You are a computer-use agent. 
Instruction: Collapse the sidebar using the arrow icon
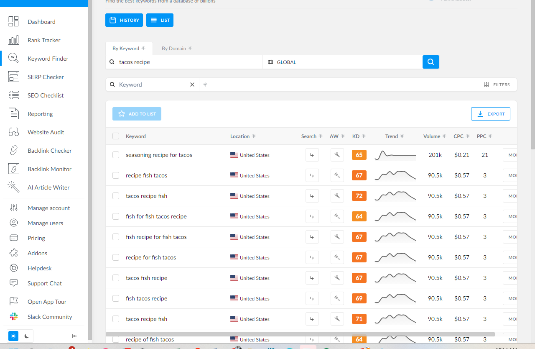click(74, 336)
